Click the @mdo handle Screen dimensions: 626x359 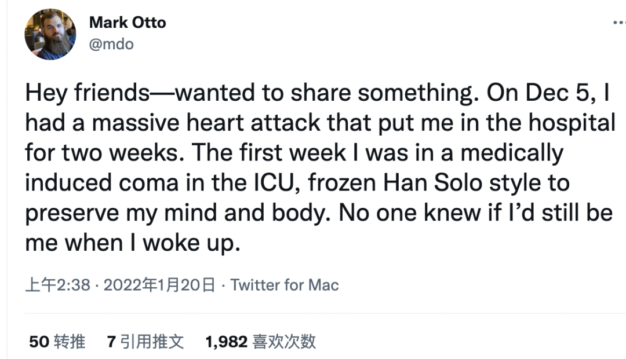tap(112, 43)
